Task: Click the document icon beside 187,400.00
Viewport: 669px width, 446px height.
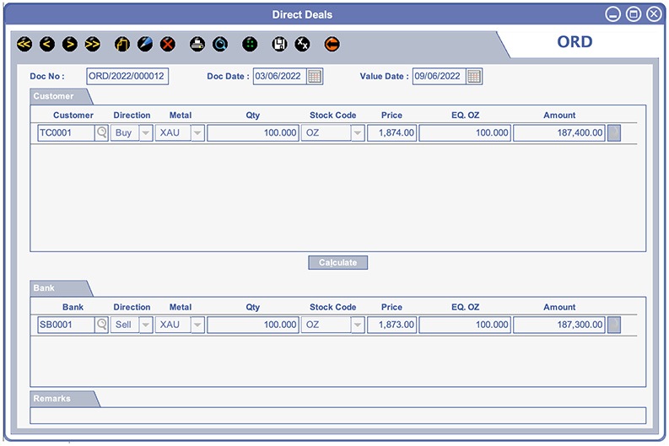Action: [x=614, y=132]
